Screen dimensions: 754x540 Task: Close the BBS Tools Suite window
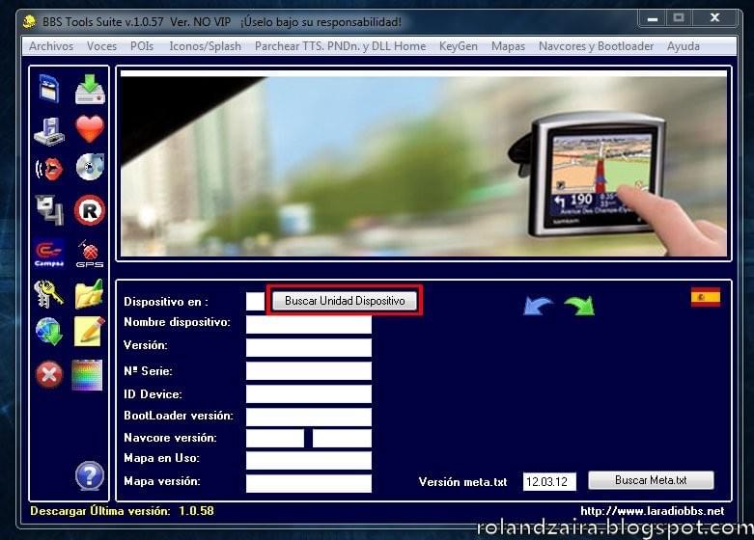715,17
